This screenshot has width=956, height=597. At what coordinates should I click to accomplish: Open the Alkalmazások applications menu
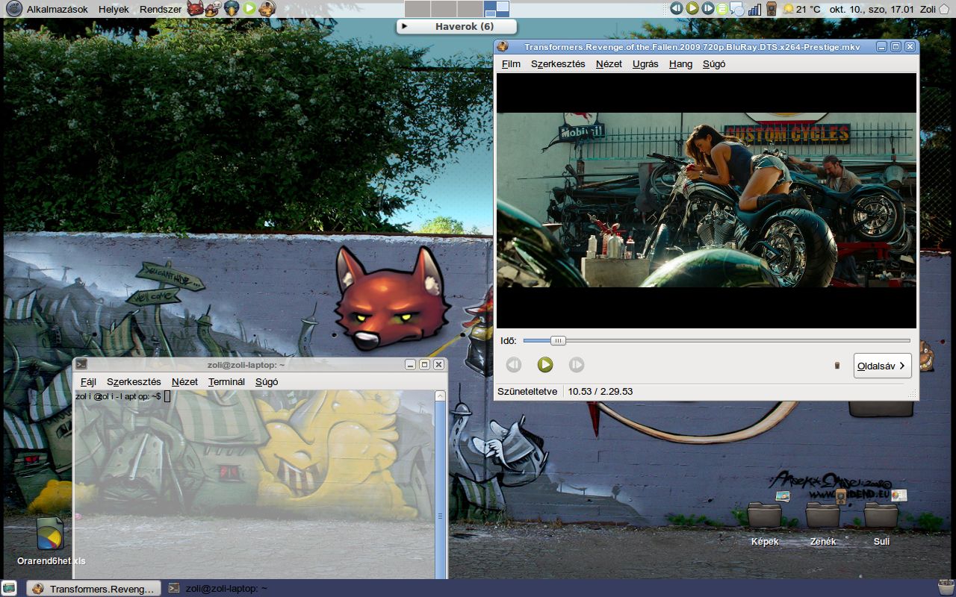click(x=57, y=9)
